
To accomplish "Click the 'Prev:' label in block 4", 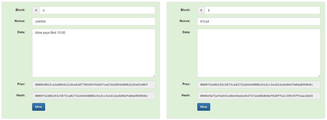I will click(21, 84).
